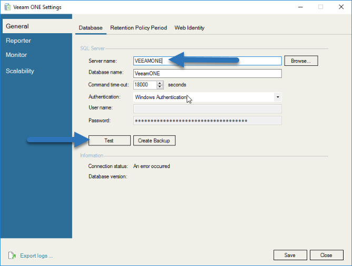Click into the Database name field

[x=208, y=73]
